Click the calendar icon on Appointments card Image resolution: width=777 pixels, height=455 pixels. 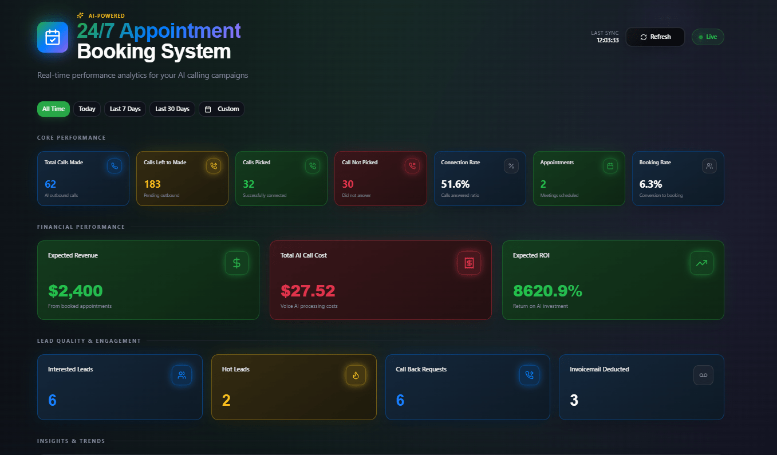point(610,166)
